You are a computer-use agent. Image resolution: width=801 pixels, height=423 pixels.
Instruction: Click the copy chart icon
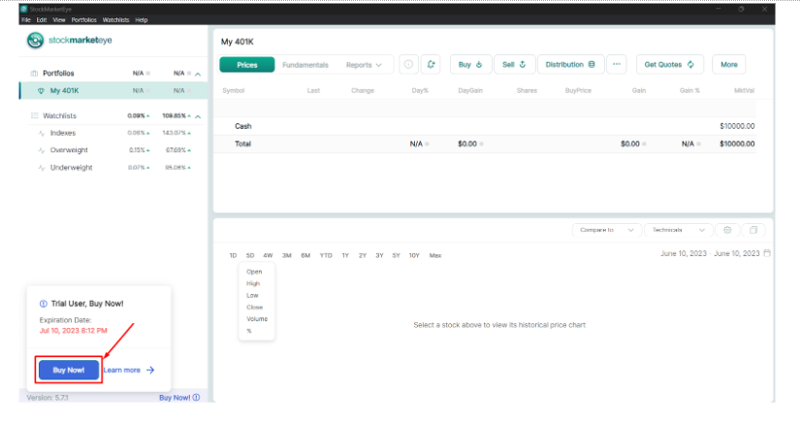753,230
